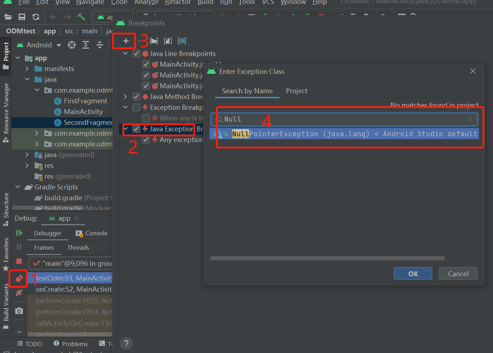Expand manifests folder in Project tree

pos(27,69)
